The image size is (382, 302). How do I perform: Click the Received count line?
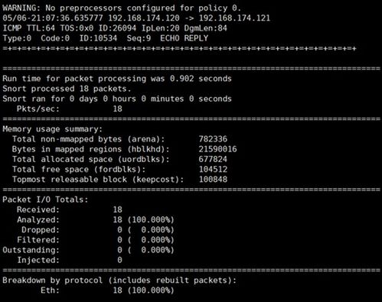tap(70, 209)
